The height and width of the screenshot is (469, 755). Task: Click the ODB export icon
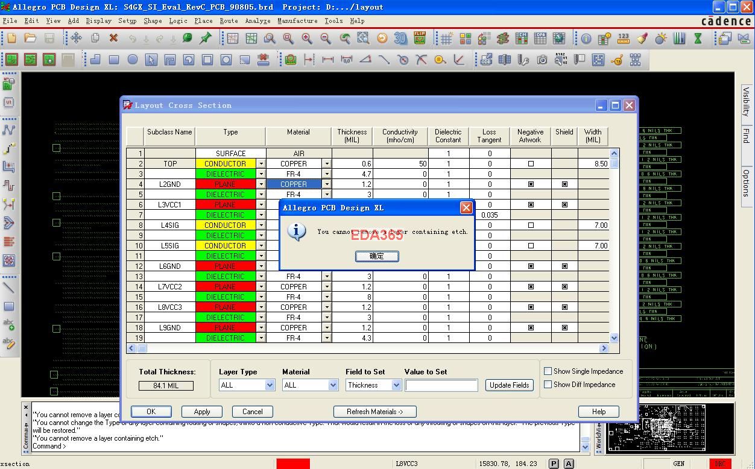486,60
